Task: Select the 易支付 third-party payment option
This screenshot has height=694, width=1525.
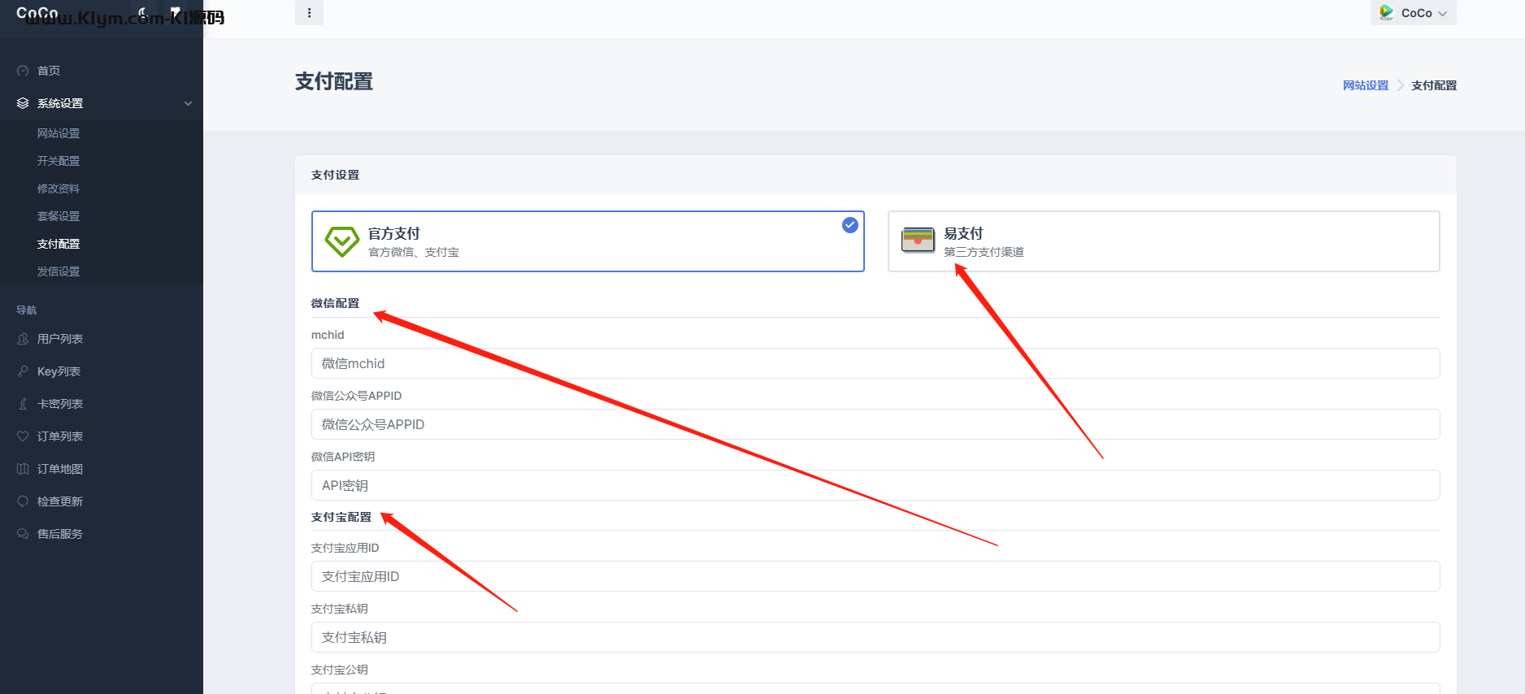Action: 1163,241
